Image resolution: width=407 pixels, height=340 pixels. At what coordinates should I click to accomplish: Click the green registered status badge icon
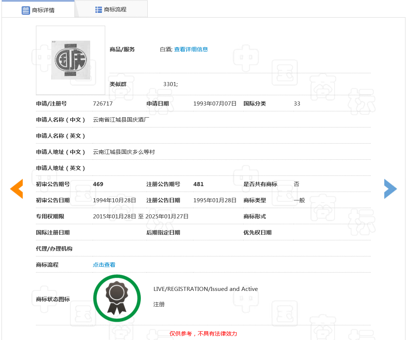coord(117,298)
